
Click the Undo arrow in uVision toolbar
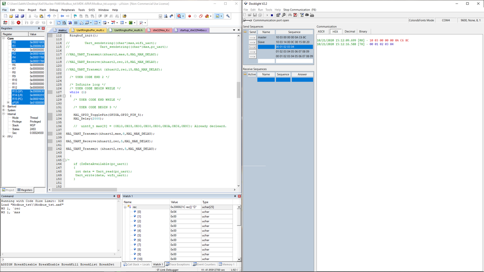click(48, 16)
